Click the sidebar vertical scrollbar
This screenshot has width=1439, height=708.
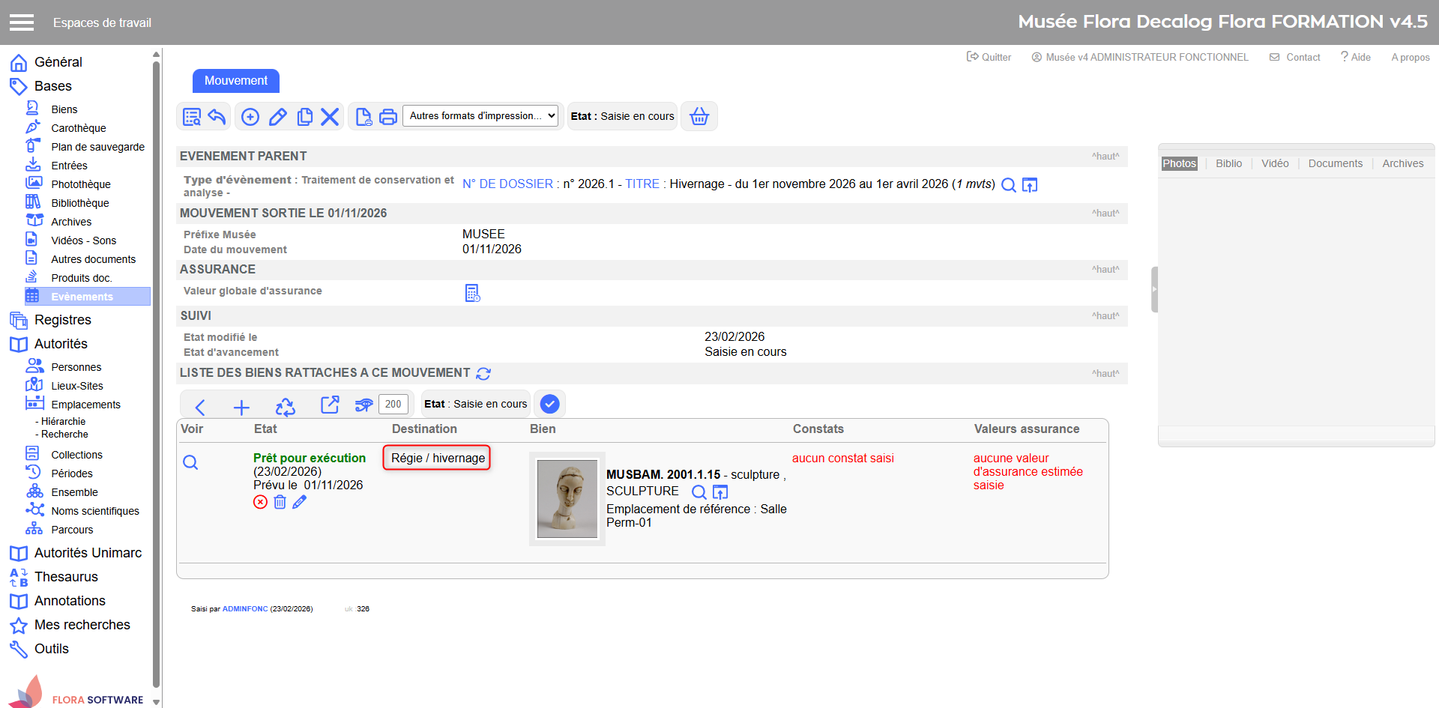pyautogui.click(x=156, y=375)
